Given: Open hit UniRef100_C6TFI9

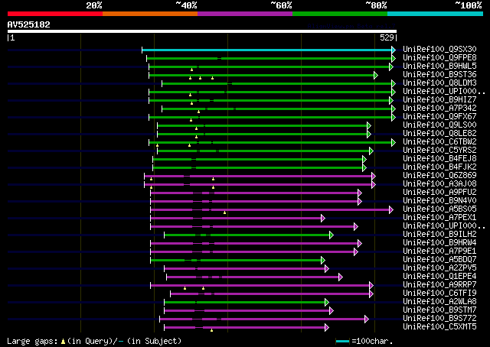Looking at the screenshot, I should (x=439, y=293).
